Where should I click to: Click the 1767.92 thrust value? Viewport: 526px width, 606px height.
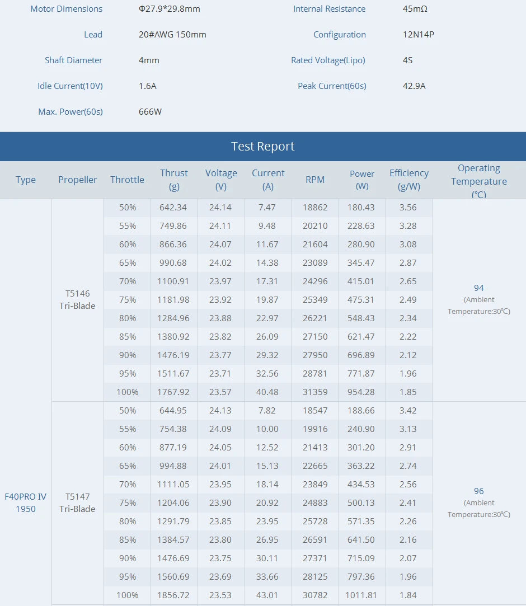174,392
